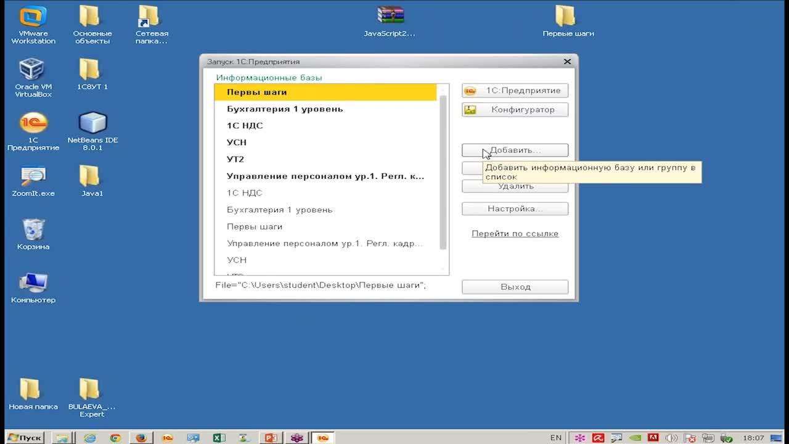The image size is (789, 444).
Task: Select bold Управление персоналом ур.1. Регл. к... entry
Action: [x=325, y=176]
